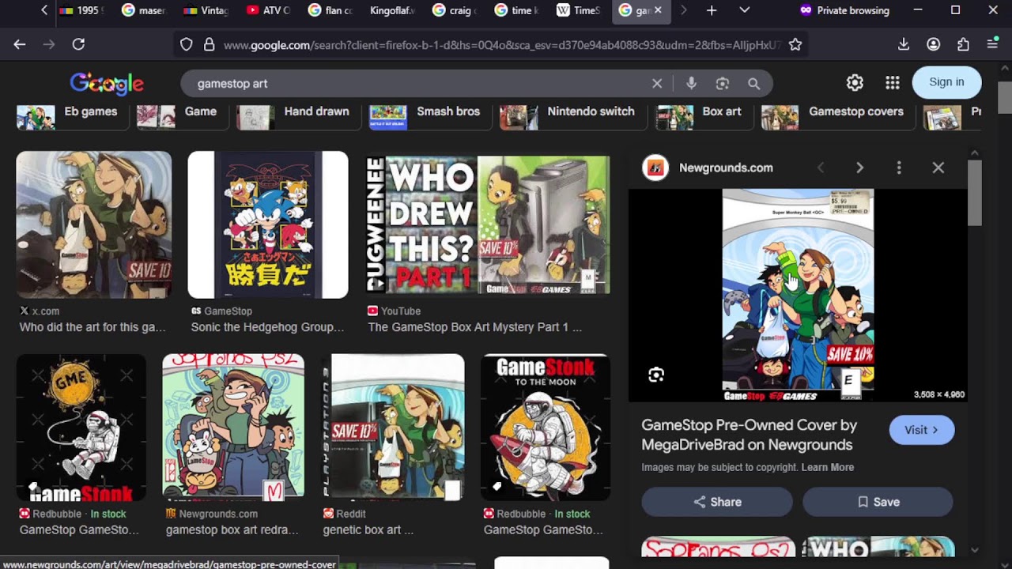Close the active tab with its X
This screenshot has width=1012, height=569.
pos(658,10)
